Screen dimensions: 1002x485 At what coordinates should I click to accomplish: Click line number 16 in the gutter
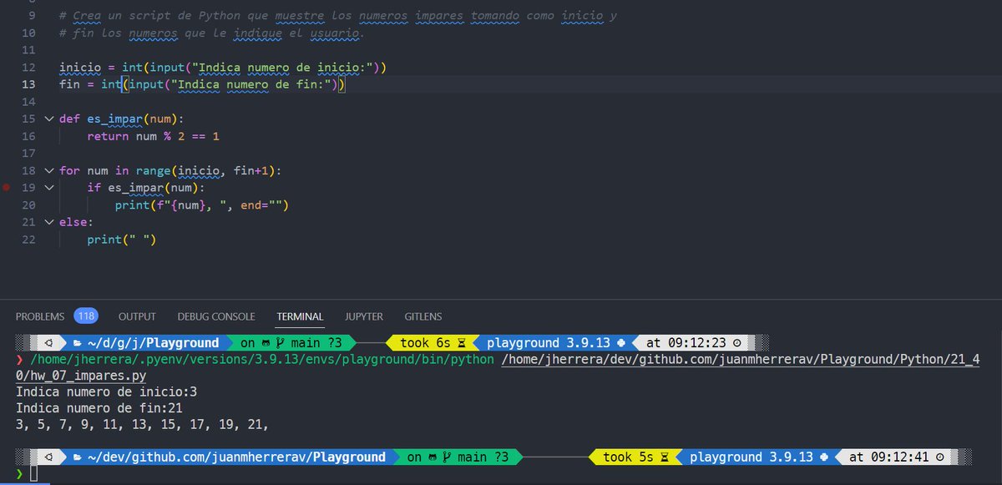(x=29, y=136)
